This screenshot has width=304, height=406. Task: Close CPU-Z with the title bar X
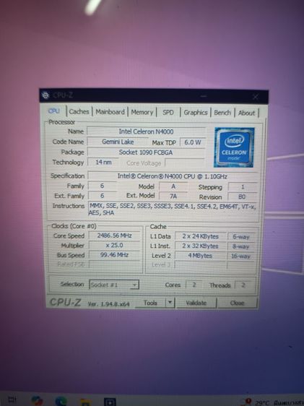[x=256, y=97]
